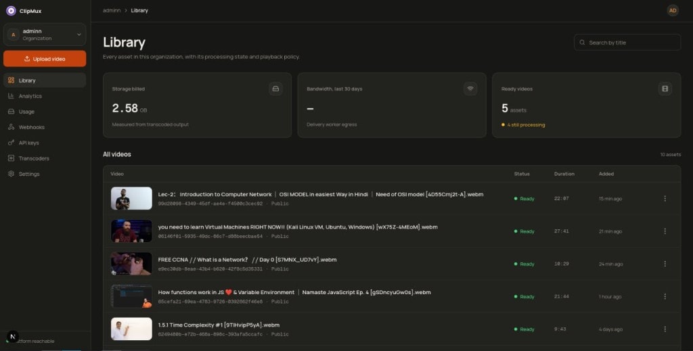The height and width of the screenshot is (351, 693).
Task: Click the Settings gear icon
Action: pos(11,174)
